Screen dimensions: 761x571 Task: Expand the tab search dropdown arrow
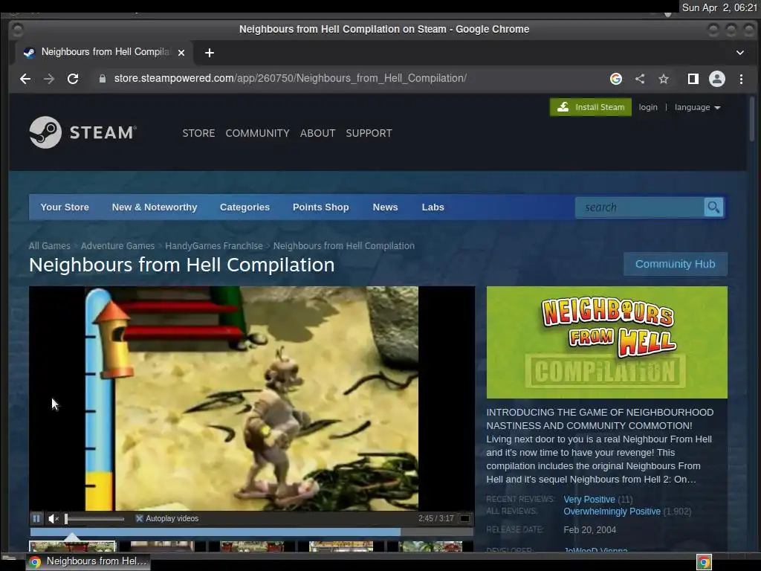[x=740, y=53]
